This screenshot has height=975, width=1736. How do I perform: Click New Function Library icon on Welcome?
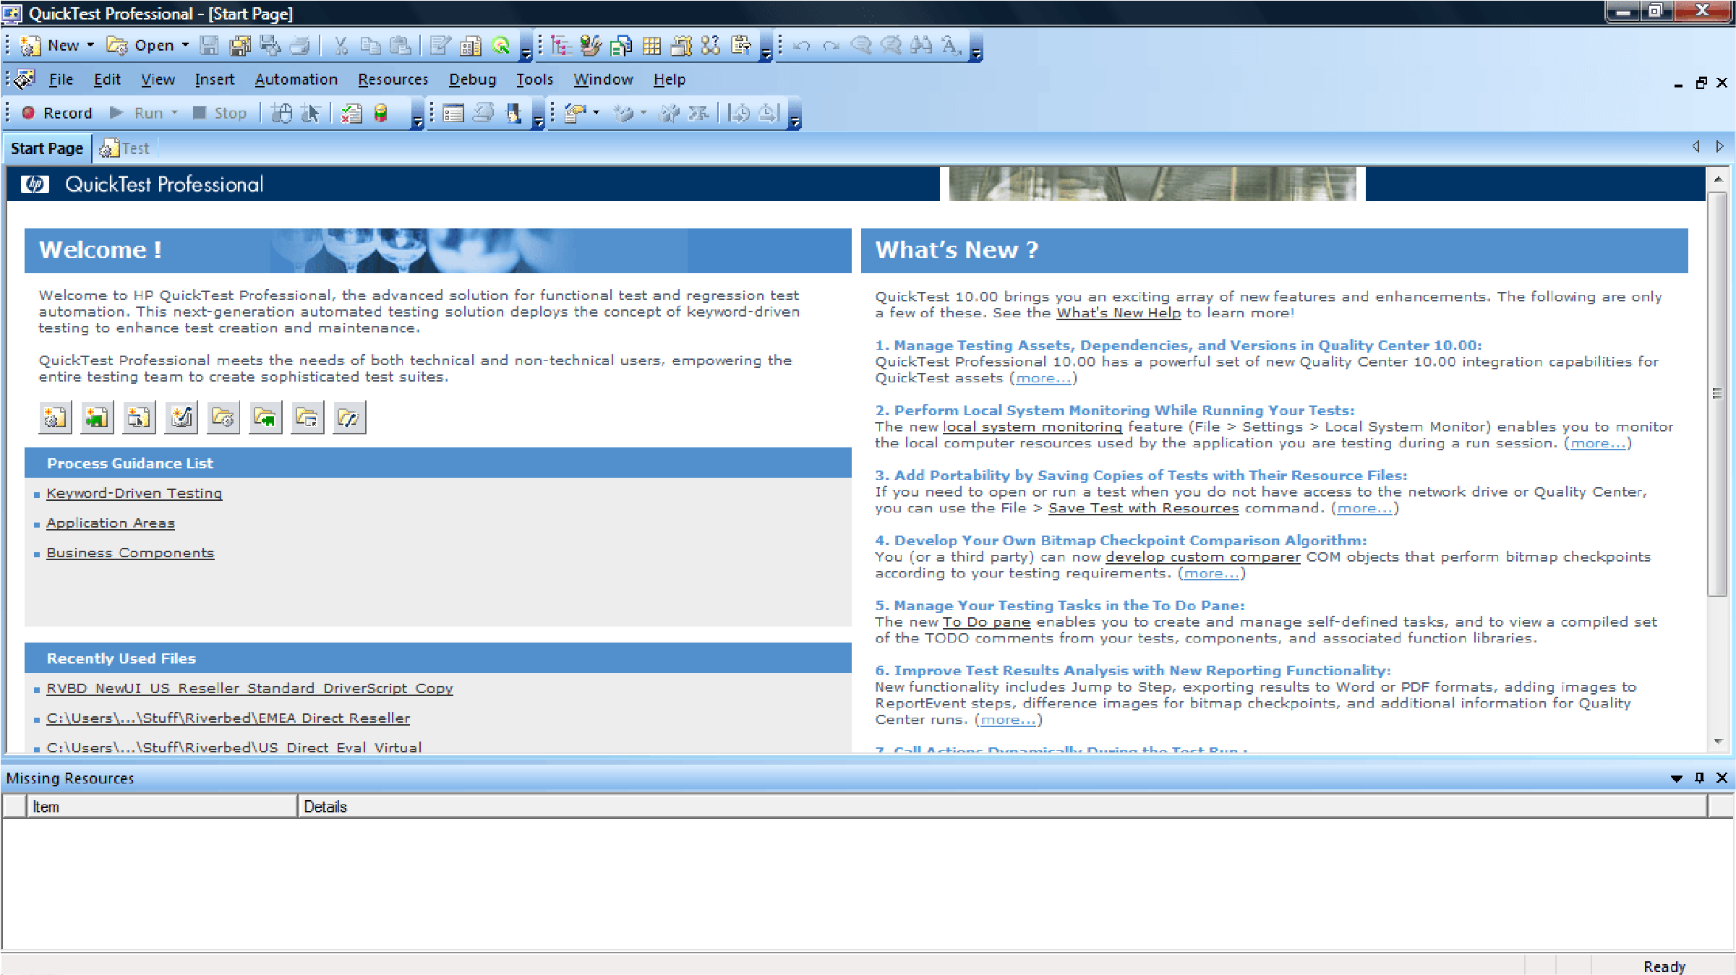[181, 417]
